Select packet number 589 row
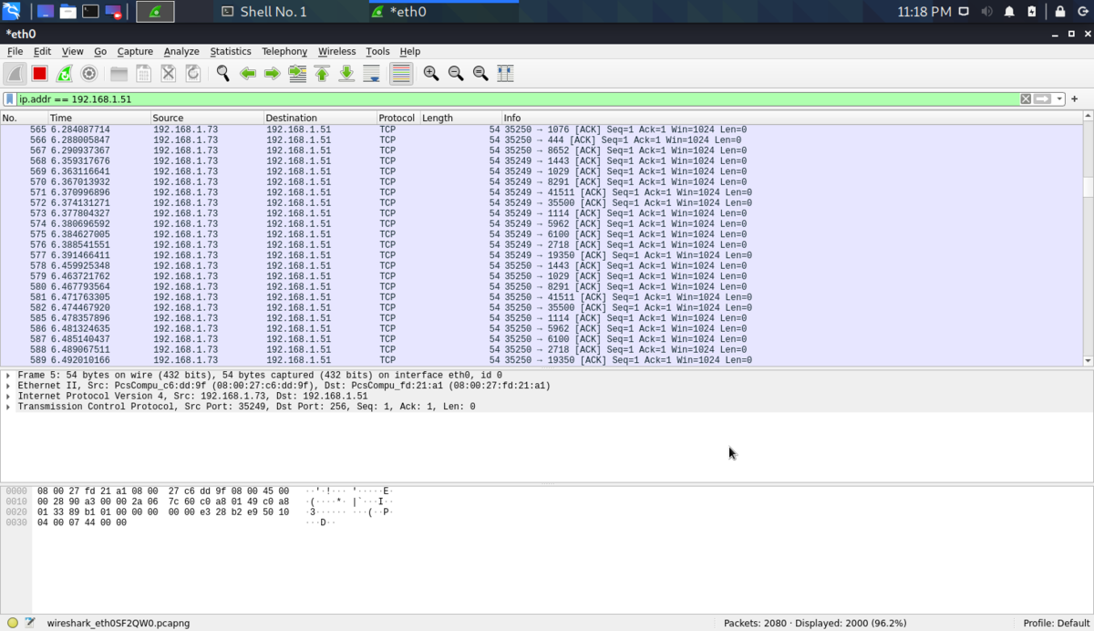 [542, 360]
